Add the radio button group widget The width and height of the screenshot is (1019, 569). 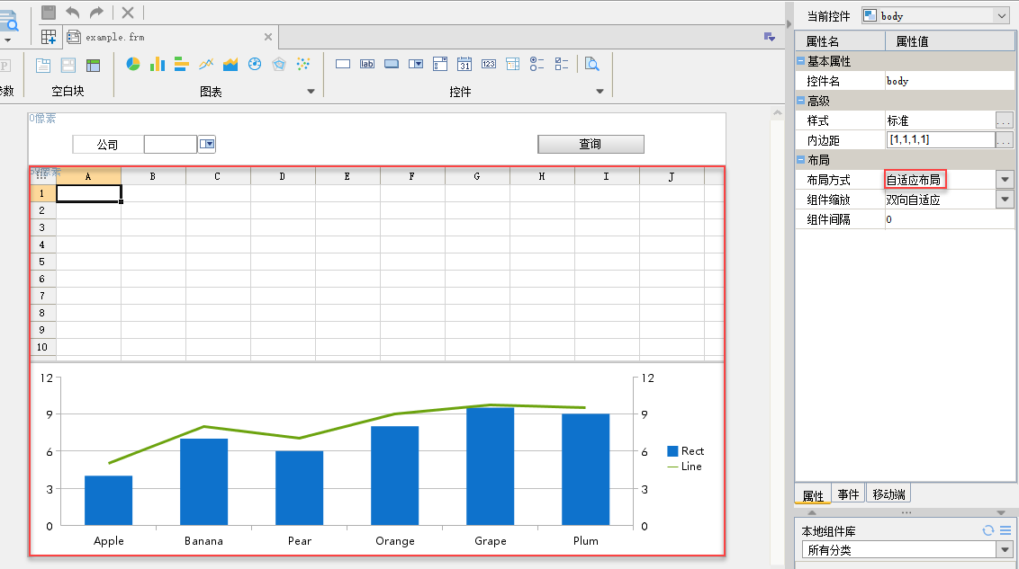coord(537,64)
